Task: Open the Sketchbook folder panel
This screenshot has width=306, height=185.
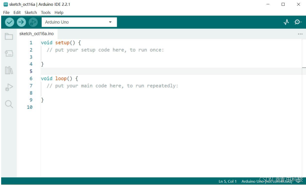Action: 9,37
